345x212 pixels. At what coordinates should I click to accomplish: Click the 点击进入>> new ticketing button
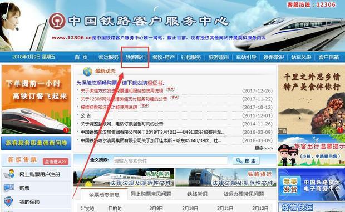56,161
